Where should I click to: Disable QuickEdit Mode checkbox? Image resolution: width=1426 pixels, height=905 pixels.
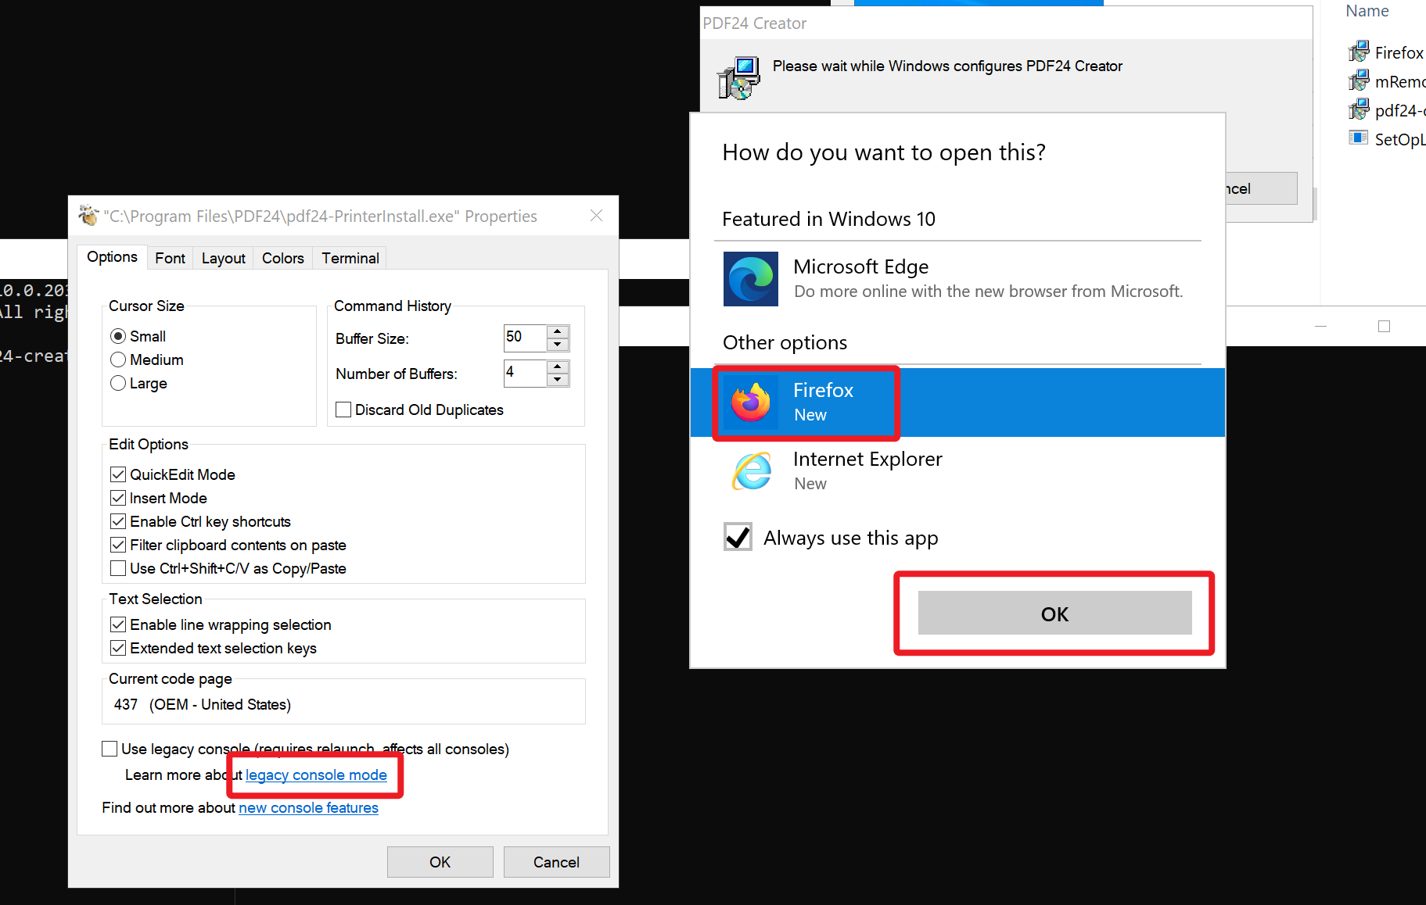118,474
